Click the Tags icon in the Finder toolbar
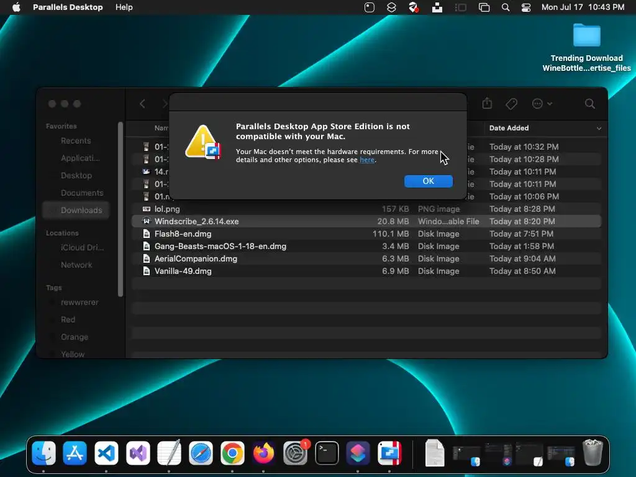636x477 pixels. tap(512, 104)
